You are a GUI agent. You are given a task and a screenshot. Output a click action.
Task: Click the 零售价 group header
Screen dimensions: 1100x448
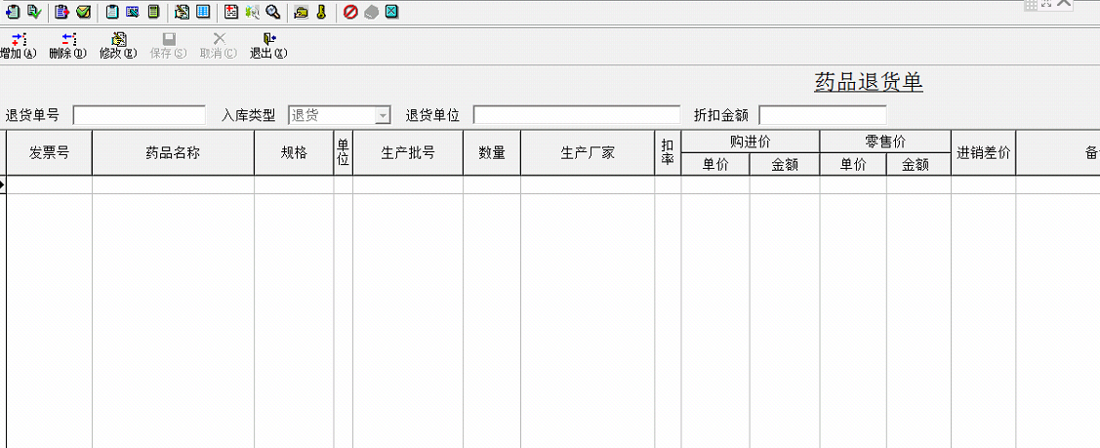coord(885,142)
